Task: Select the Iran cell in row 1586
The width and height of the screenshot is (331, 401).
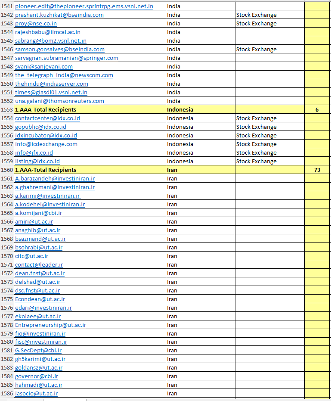Action: coord(201,393)
